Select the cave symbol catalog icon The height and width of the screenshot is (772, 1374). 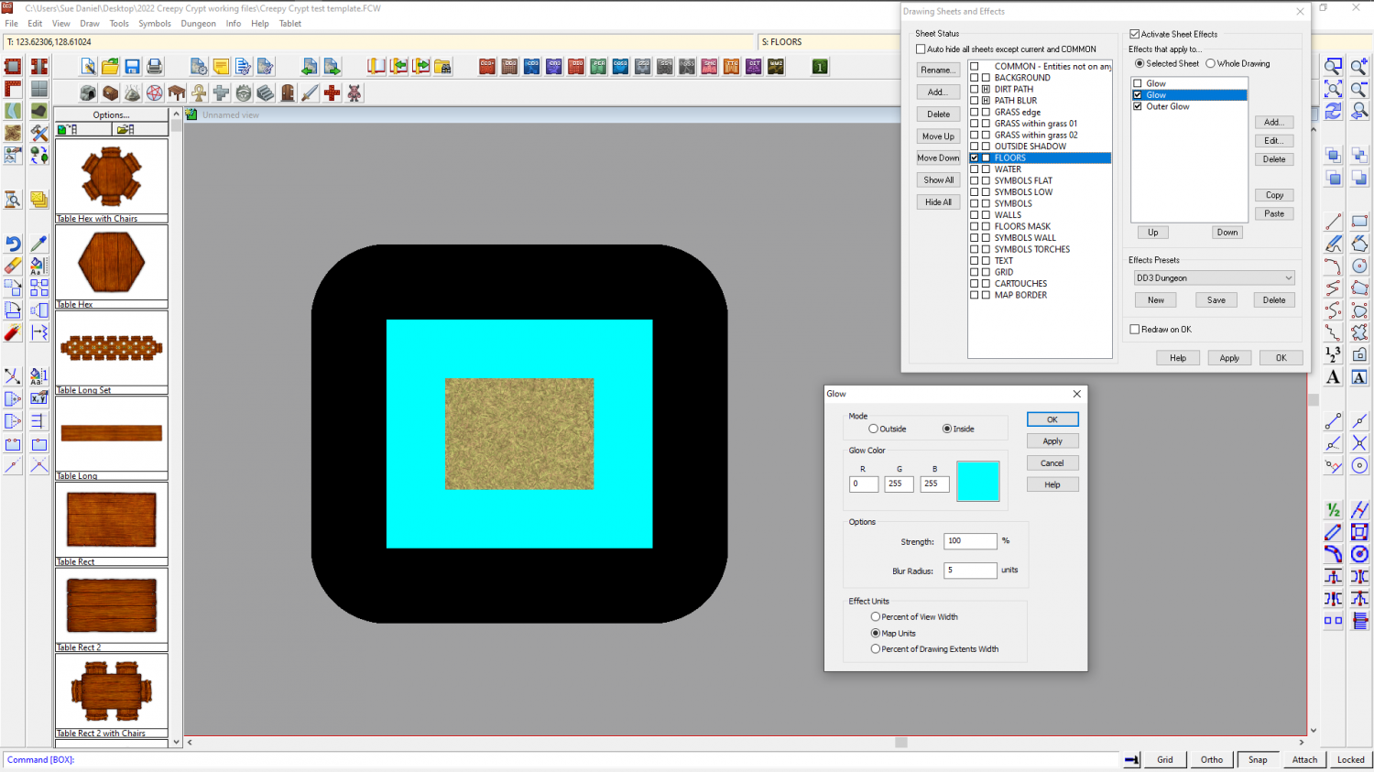88,92
